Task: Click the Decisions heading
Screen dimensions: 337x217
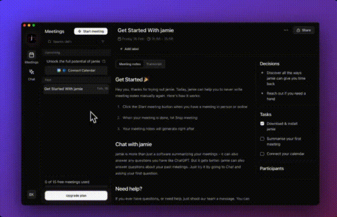Action: point(270,64)
